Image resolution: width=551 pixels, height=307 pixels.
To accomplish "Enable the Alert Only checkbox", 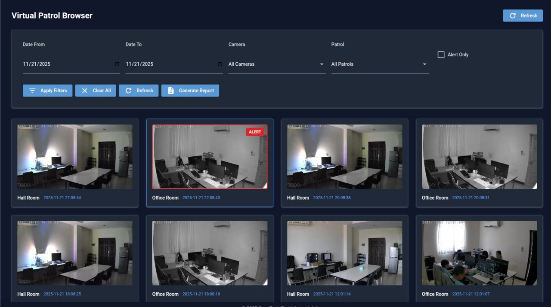I will (441, 55).
